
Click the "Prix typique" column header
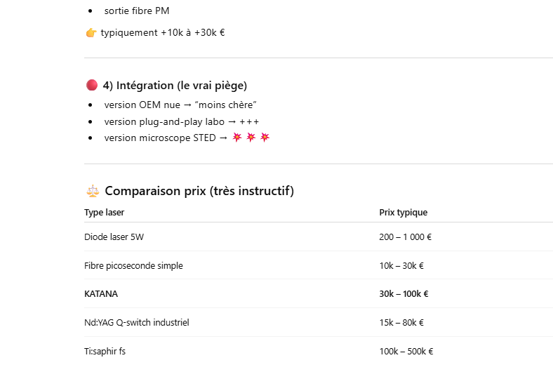(x=403, y=213)
